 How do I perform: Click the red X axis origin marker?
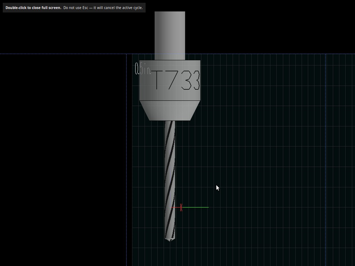181,207
